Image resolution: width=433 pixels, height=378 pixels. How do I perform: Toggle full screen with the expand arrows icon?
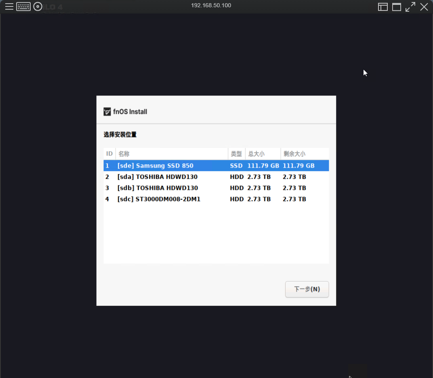coord(410,7)
